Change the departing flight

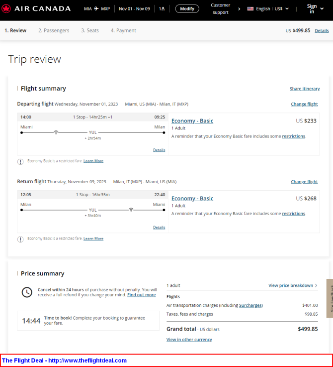point(304,104)
